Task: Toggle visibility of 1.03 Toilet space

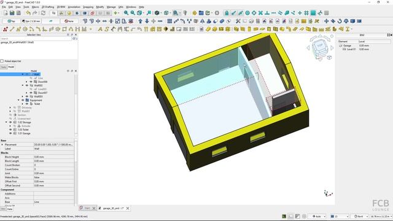Action: [x=10, y=130]
